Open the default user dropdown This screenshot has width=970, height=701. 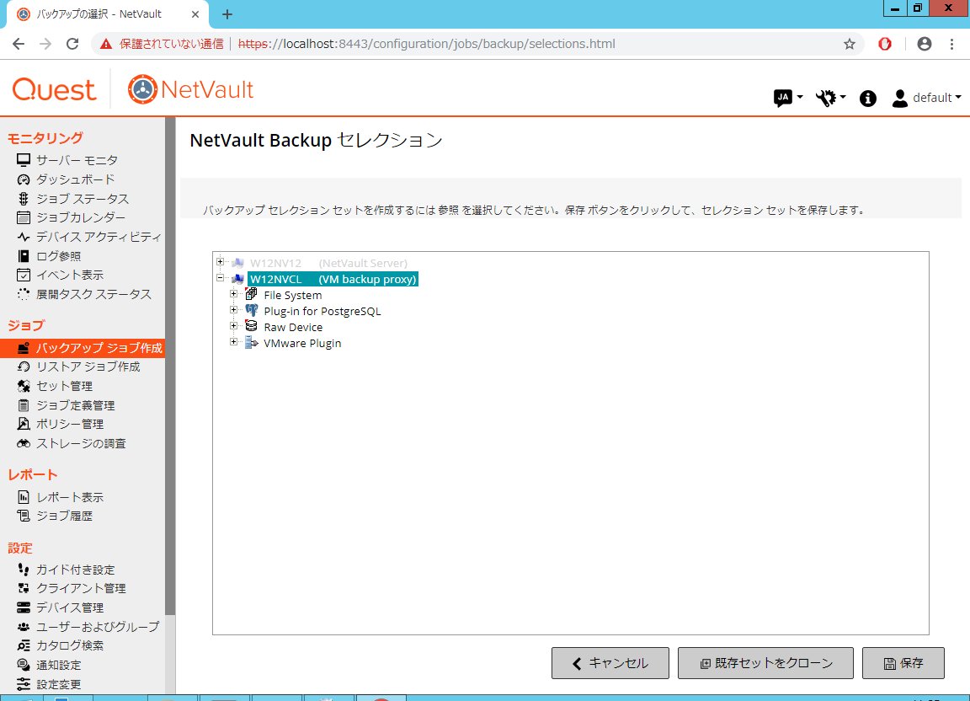tap(927, 98)
